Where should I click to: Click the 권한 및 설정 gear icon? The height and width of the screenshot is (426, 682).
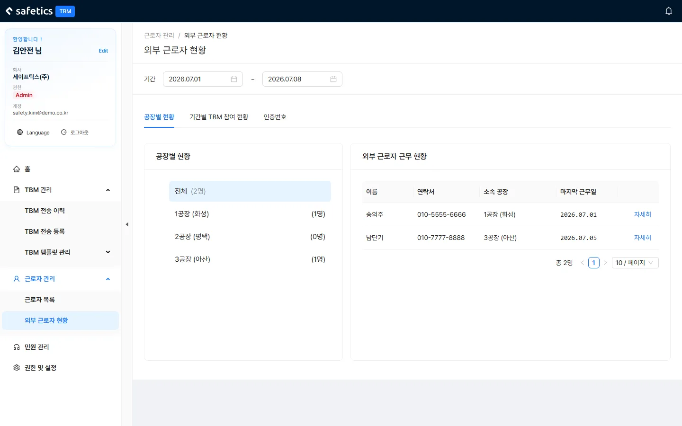[17, 368]
